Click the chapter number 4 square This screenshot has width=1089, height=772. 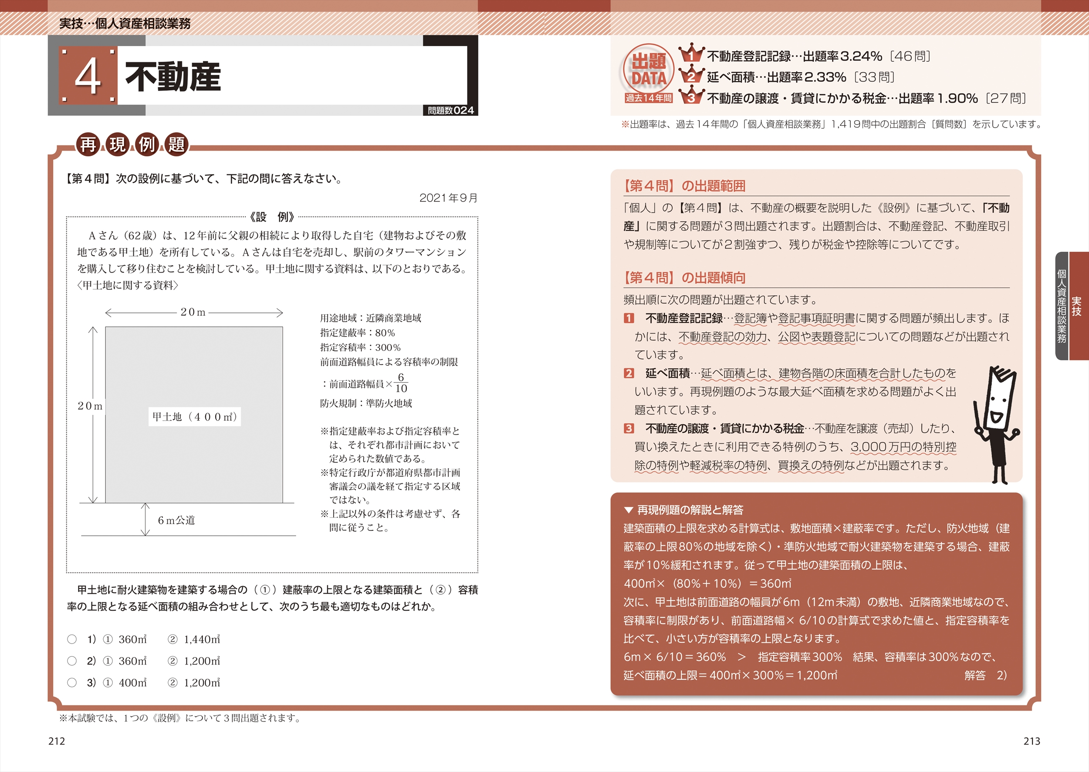[x=88, y=76]
